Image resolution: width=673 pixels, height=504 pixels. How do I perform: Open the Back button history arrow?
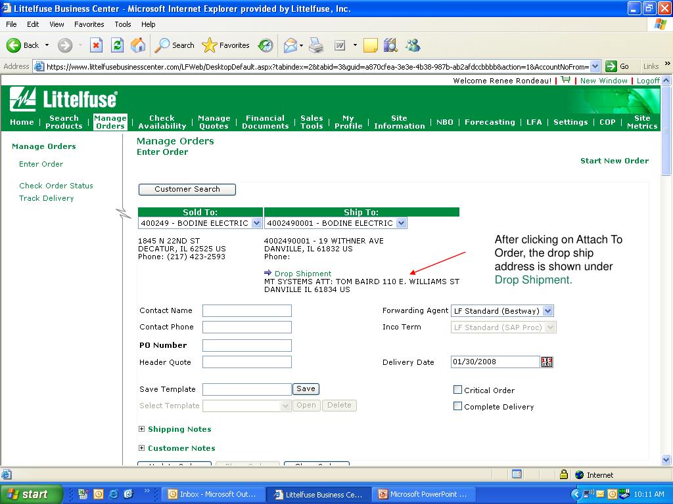pyautogui.click(x=47, y=45)
